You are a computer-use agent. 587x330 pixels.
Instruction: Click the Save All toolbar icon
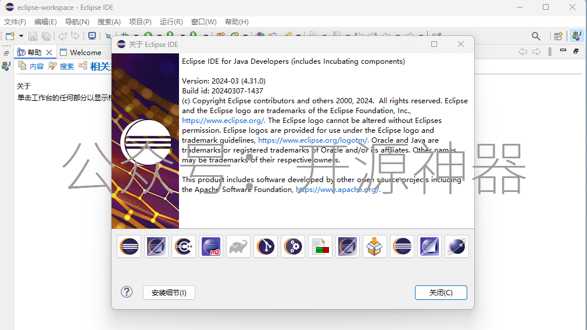46,36
